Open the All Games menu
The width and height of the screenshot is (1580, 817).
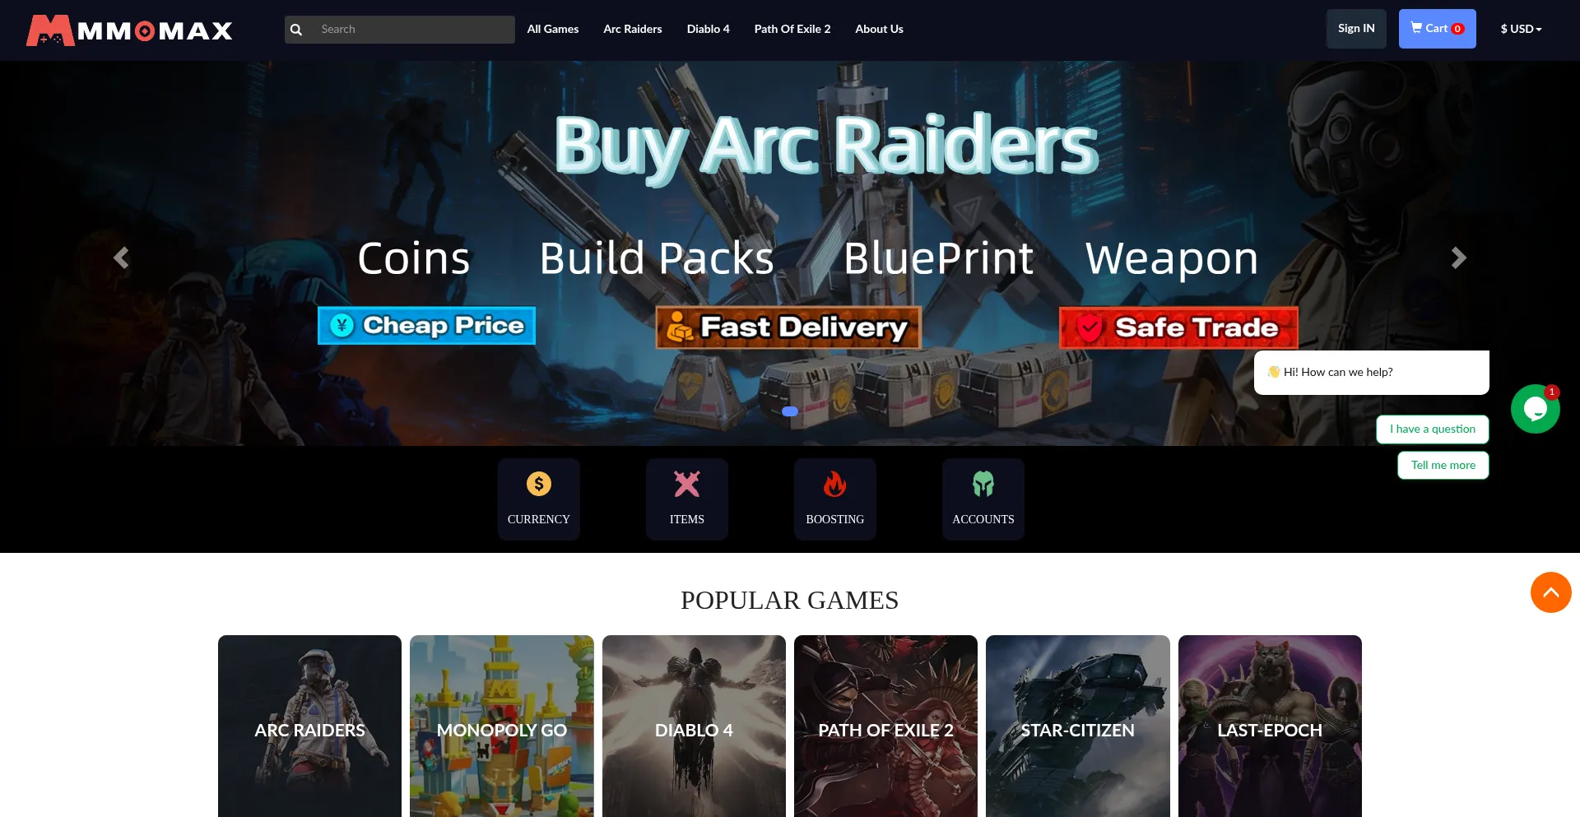point(553,29)
